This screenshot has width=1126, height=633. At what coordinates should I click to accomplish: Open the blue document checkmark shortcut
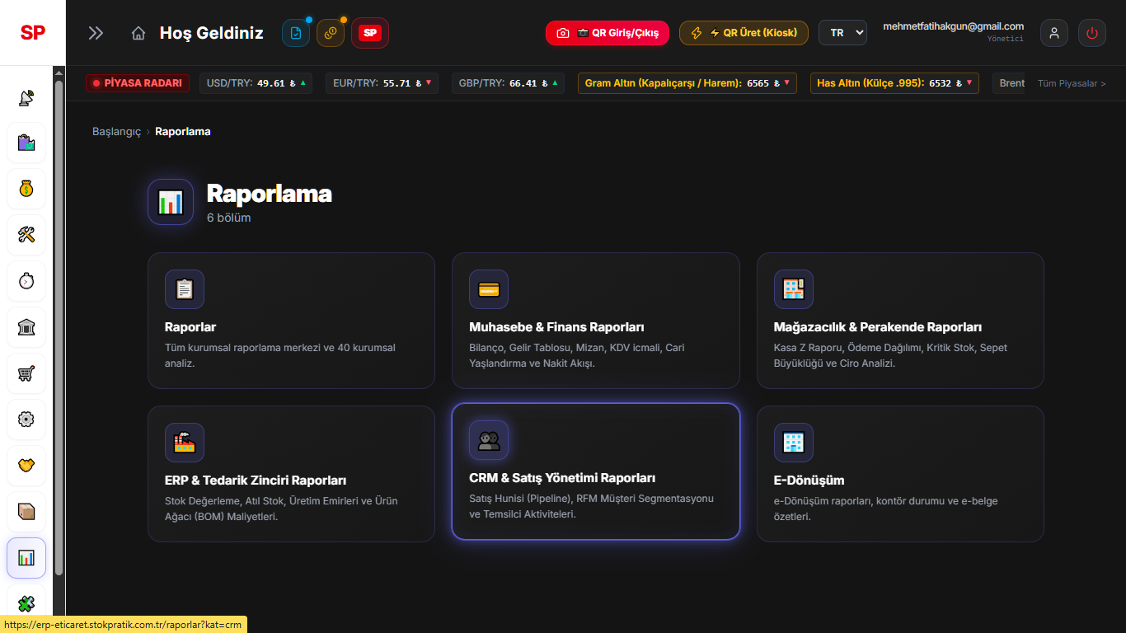point(296,33)
